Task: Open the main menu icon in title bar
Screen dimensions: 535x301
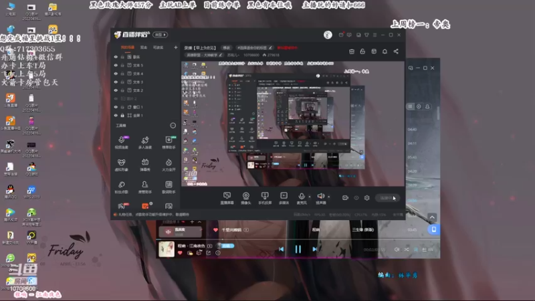Action: click(x=374, y=35)
